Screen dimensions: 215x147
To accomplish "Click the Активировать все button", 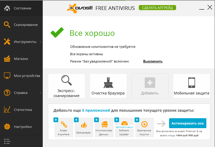I will point(187,123).
